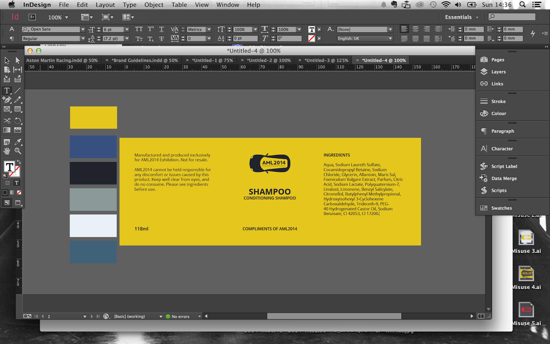Open the Table menu
This screenshot has width=550, height=344.
pos(179,5)
